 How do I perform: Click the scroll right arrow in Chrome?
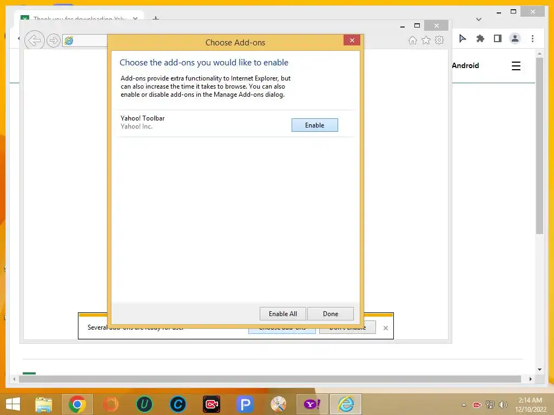coord(530,379)
